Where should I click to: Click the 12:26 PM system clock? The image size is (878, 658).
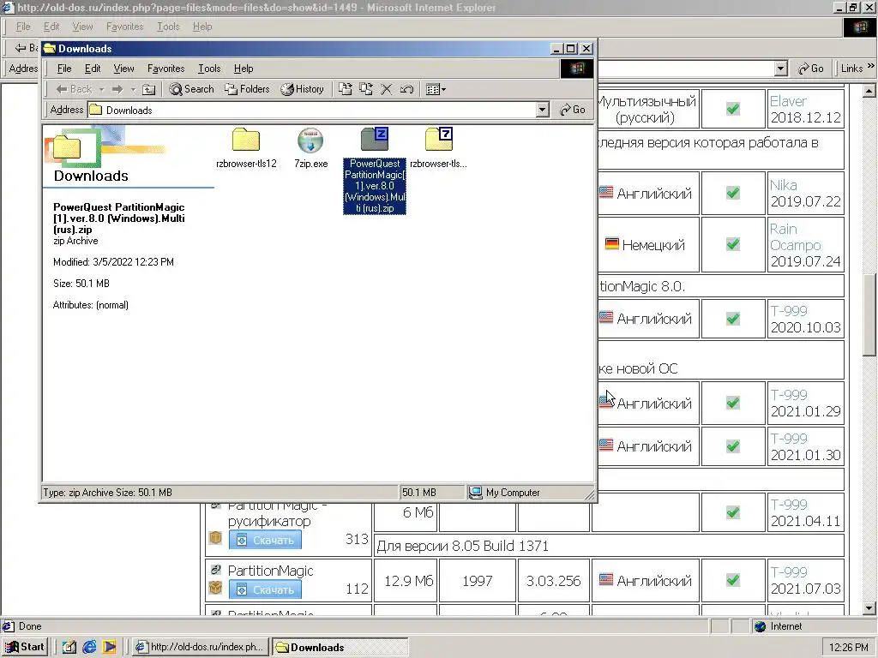click(848, 648)
